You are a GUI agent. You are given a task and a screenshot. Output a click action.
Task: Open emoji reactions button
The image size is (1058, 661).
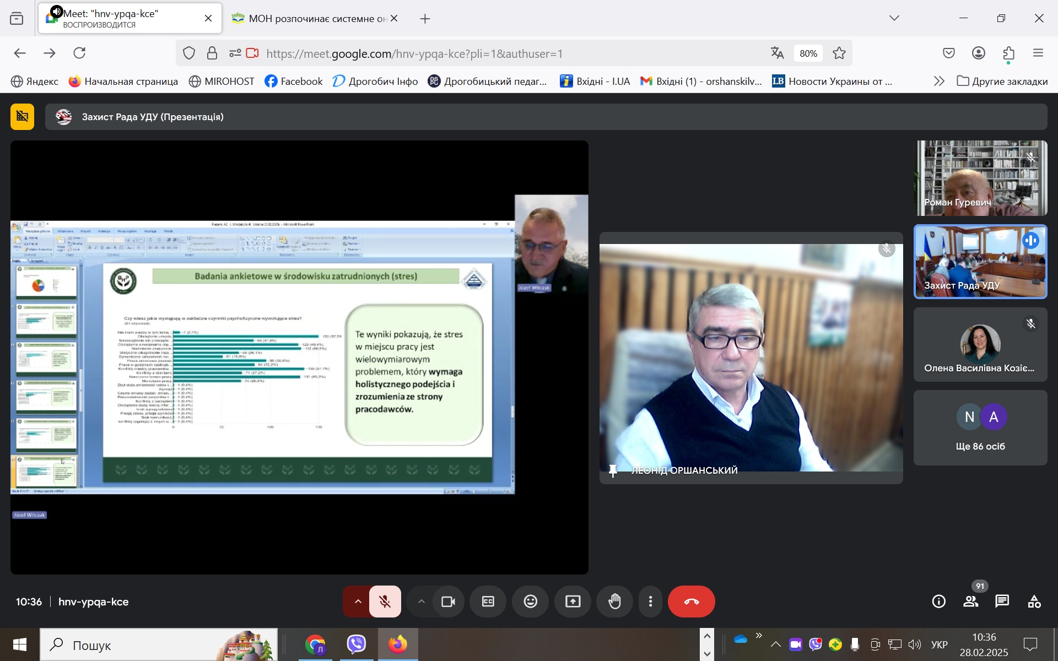[x=530, y=602]
